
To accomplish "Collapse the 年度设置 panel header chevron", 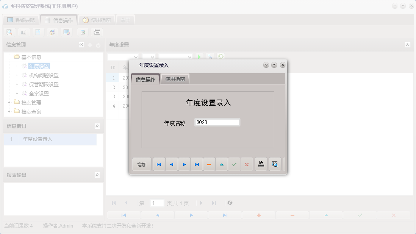I will (408, 44).
